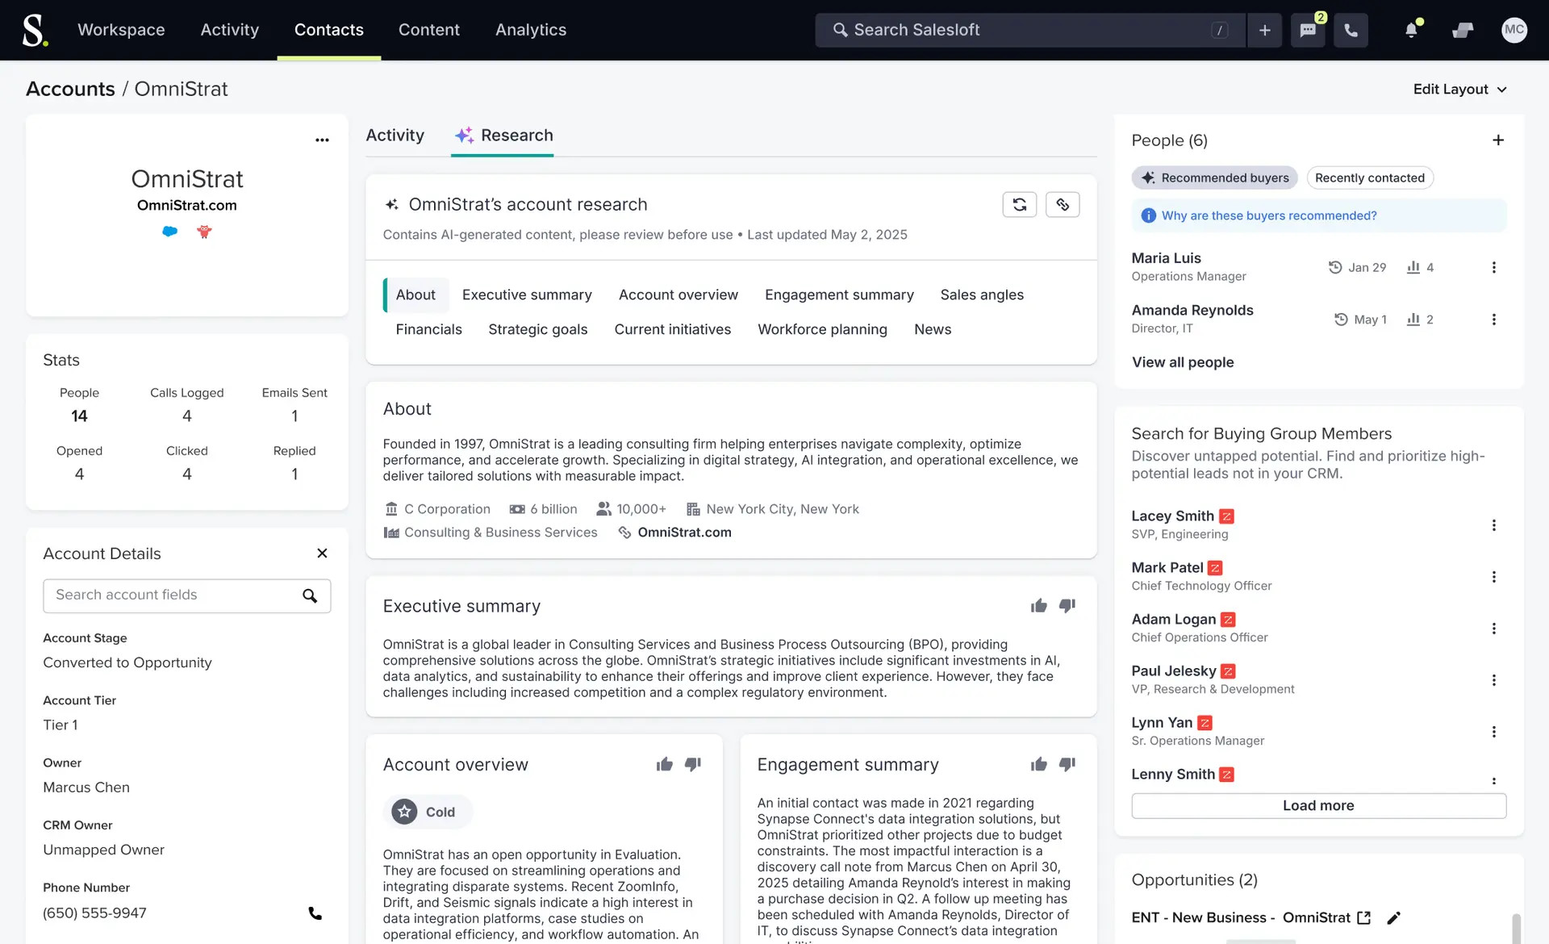Edit the ENT New Business opportunity pencil
This screenshot has width=1549, height=944.
1393,918
